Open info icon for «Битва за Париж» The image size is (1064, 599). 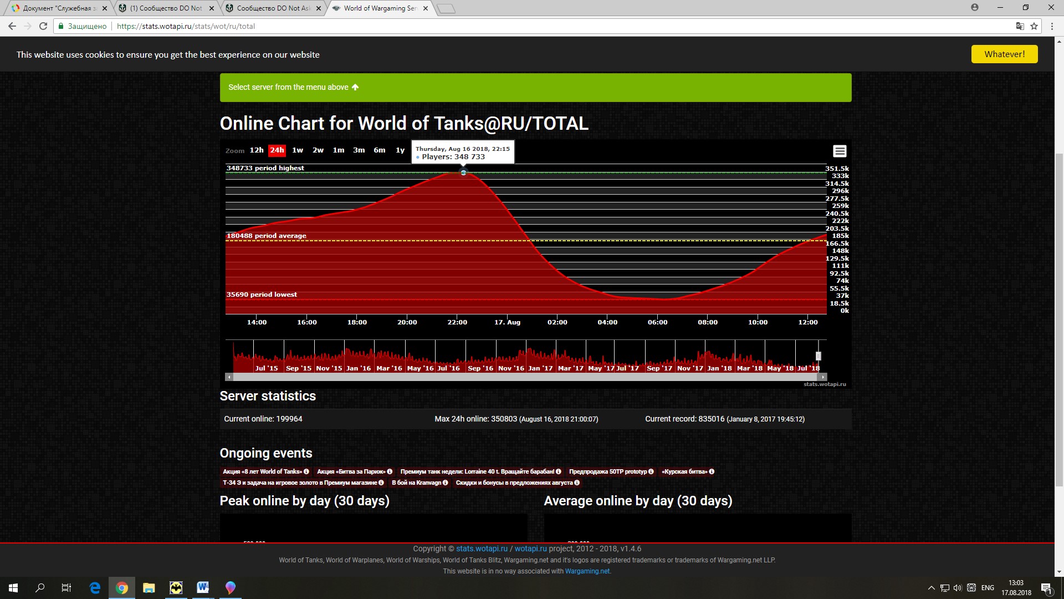390,471
